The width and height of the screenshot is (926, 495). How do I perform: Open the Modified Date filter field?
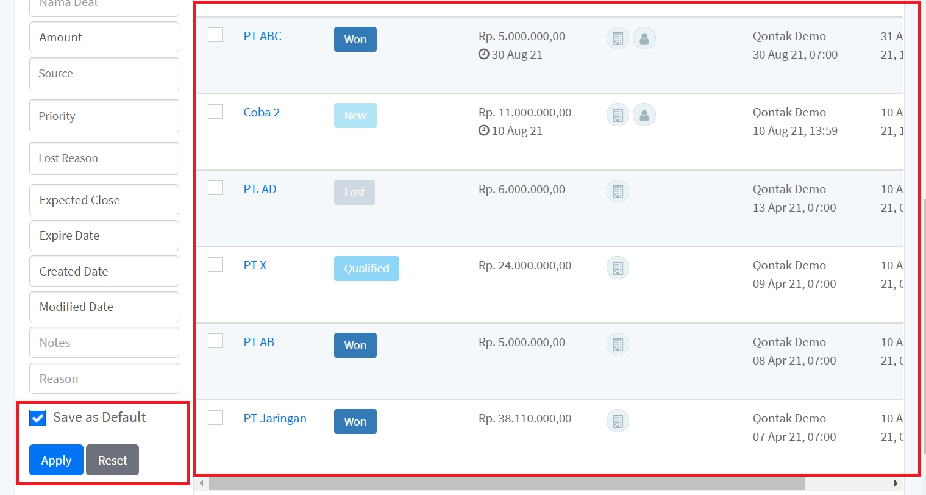click(x=104, y=307)
